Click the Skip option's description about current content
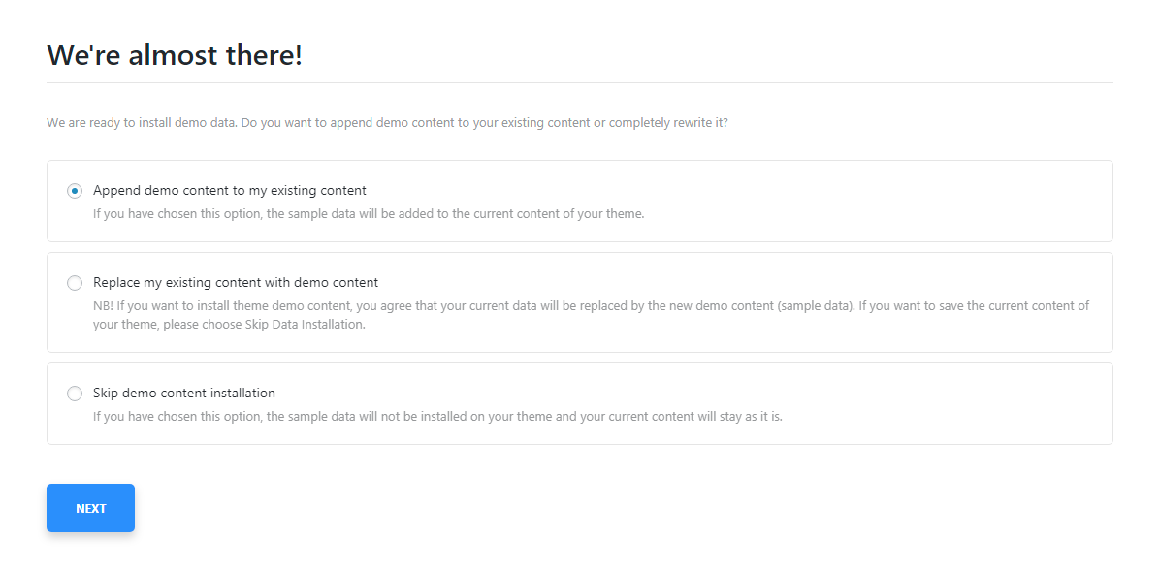This screenshot has height=567, width=1160. (436, 417)
